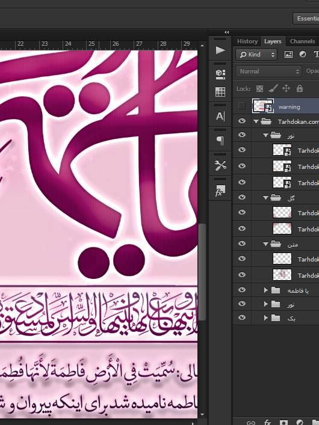Screen dimensions: 319x425
Task: Hide the يا فاطمه group
Action: pos(242,290)
